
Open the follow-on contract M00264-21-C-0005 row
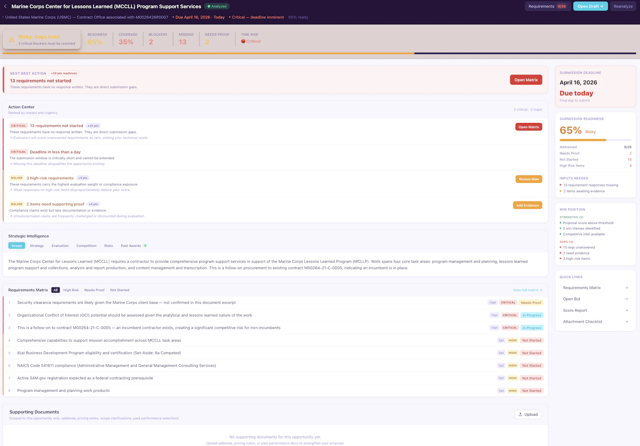(275, 328)
